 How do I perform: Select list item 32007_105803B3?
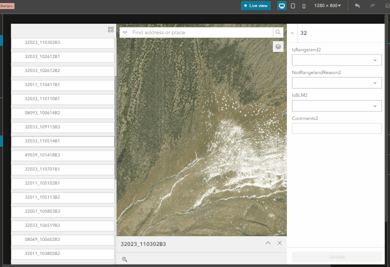tap(63, 212)
